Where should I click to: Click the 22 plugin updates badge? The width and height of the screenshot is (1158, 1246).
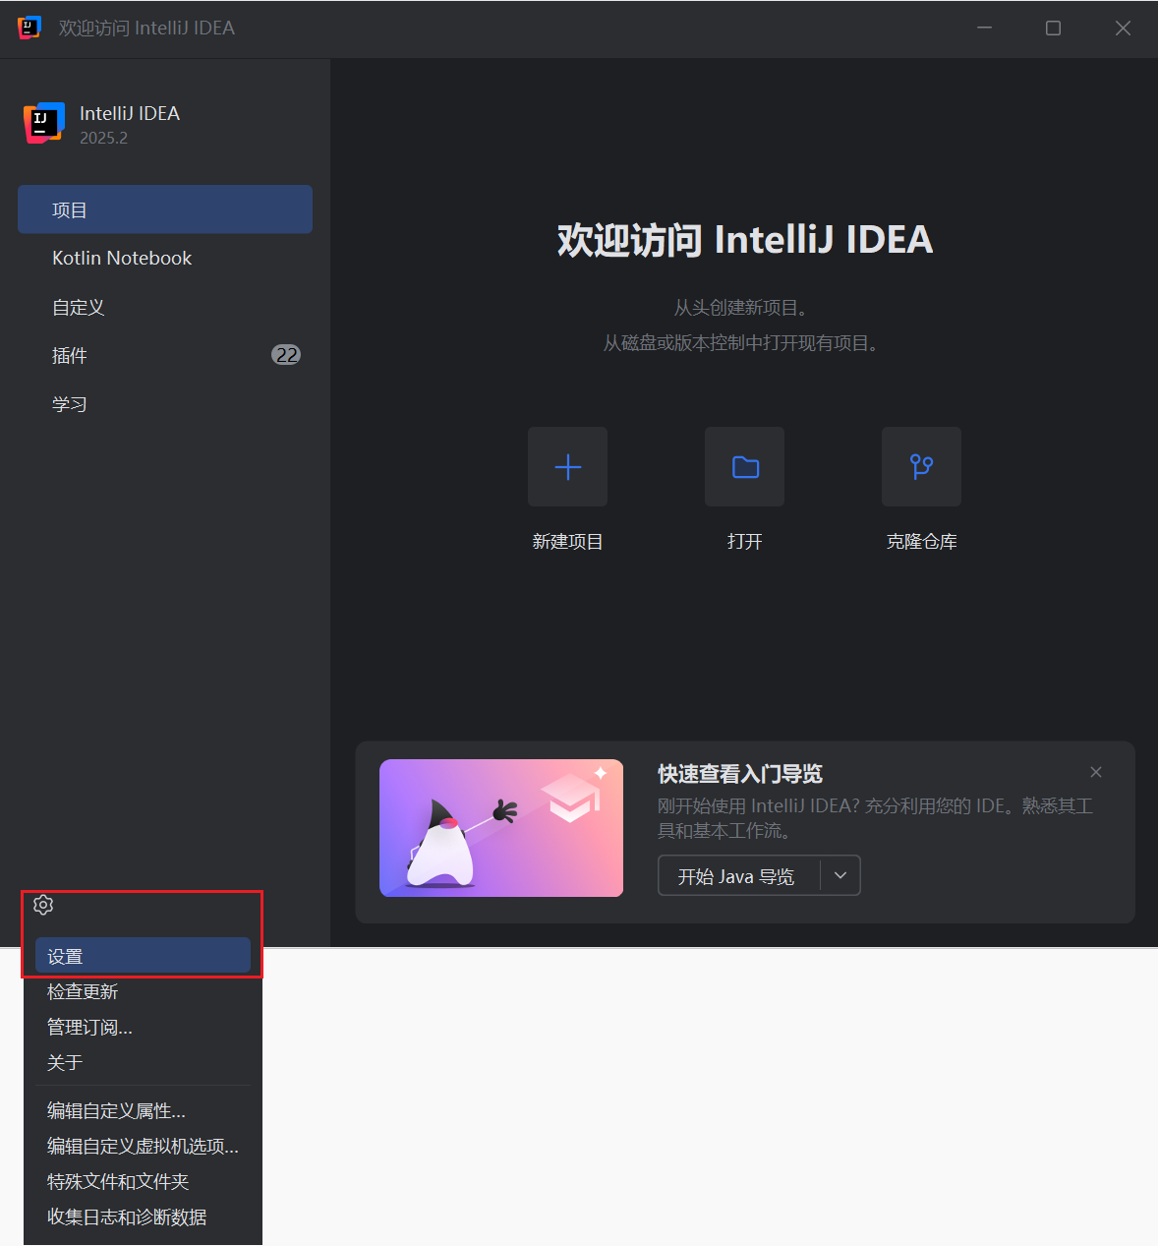[x=286, y=355]
